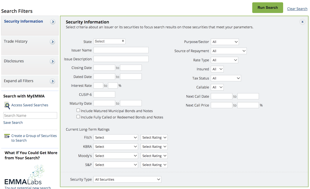The image size is (310, 189).
Task: Open the Tax Status dropdown
Action: pos(226,78)
